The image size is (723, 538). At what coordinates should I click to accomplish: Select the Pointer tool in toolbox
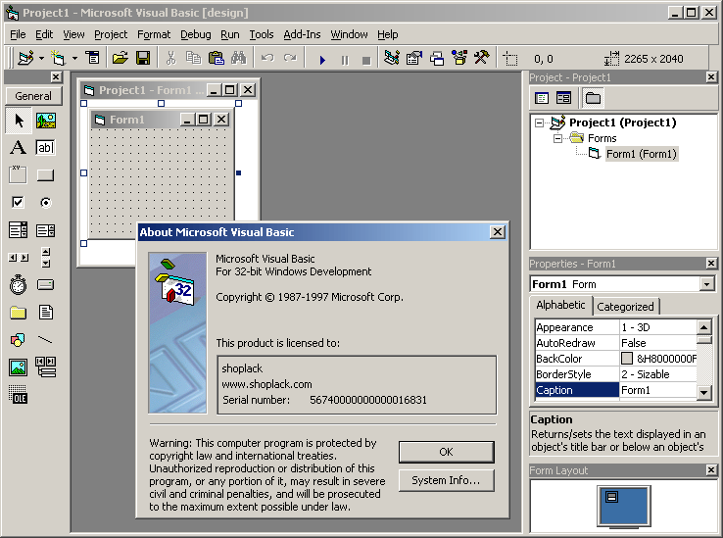pyautogui.click(x=19, y=121)
